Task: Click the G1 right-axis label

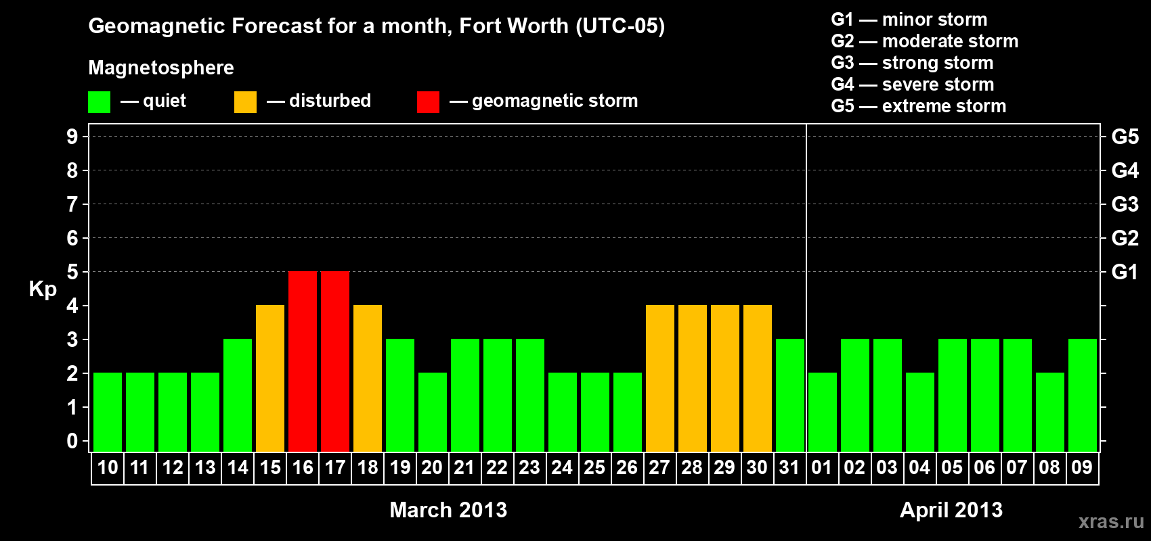Action: tap(1125, 272)
